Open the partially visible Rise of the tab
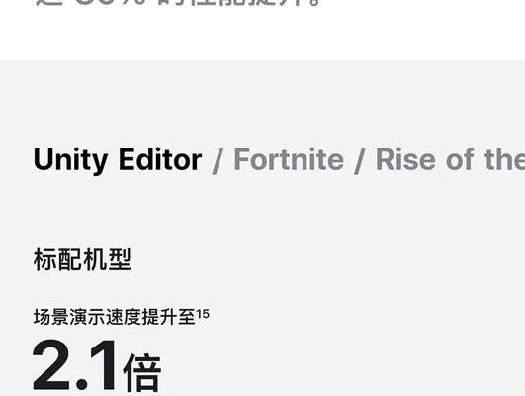The width and height of the screenshot is (525, 396). tap(450, 159)
